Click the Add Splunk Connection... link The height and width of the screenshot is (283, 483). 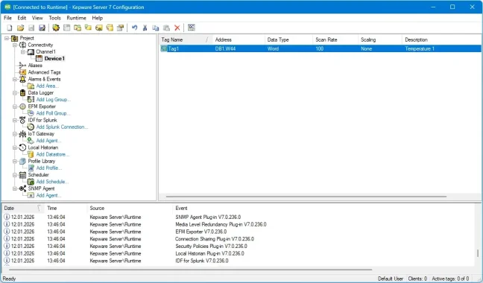click(62, 127)
